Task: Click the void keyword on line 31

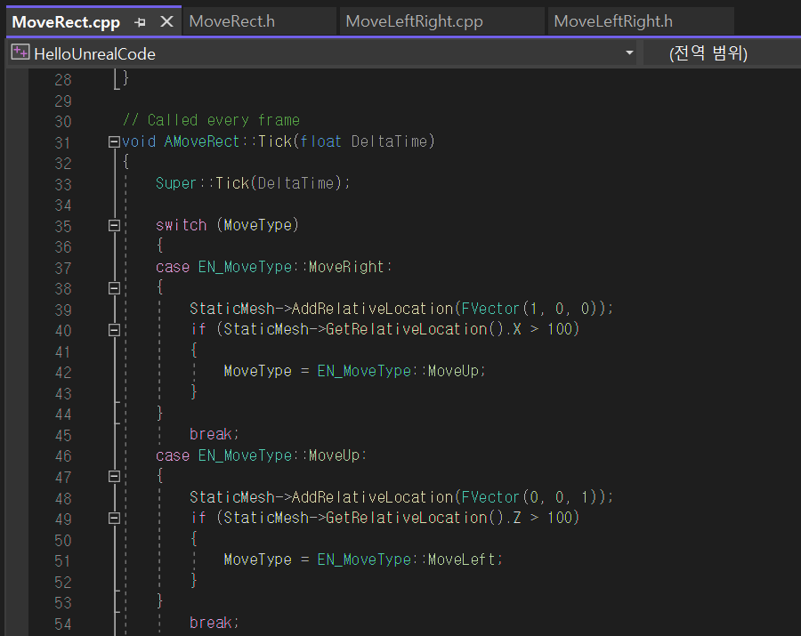Action: click(139, 141)
